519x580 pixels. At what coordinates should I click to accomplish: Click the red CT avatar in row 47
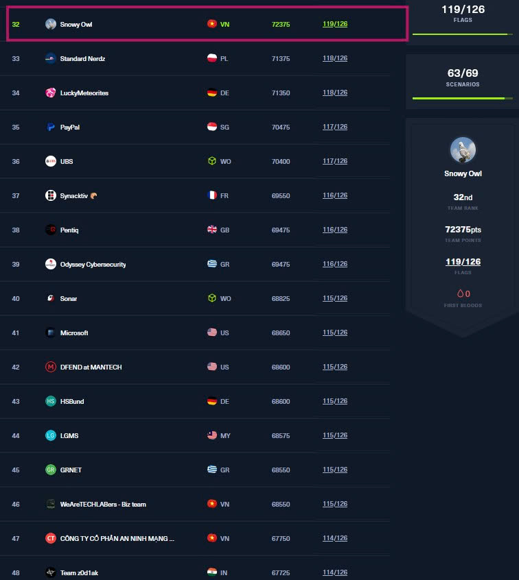(51, 538)
